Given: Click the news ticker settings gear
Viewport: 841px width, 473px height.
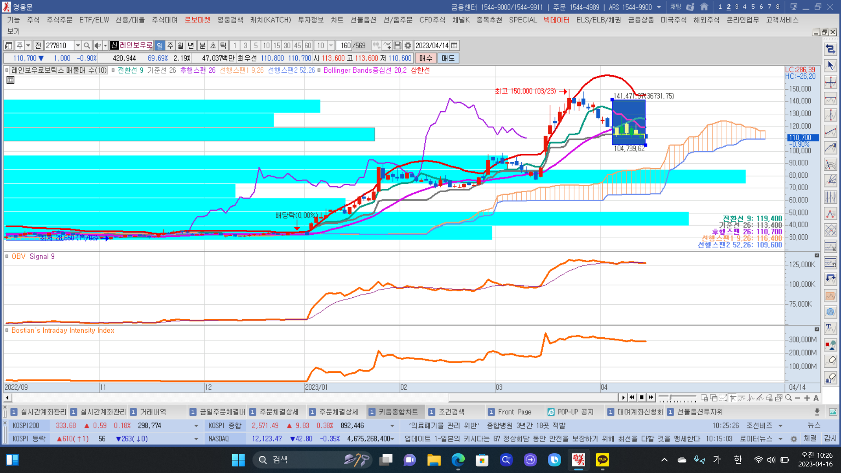Looking at the screenshot, I should [x=794, y=438].
